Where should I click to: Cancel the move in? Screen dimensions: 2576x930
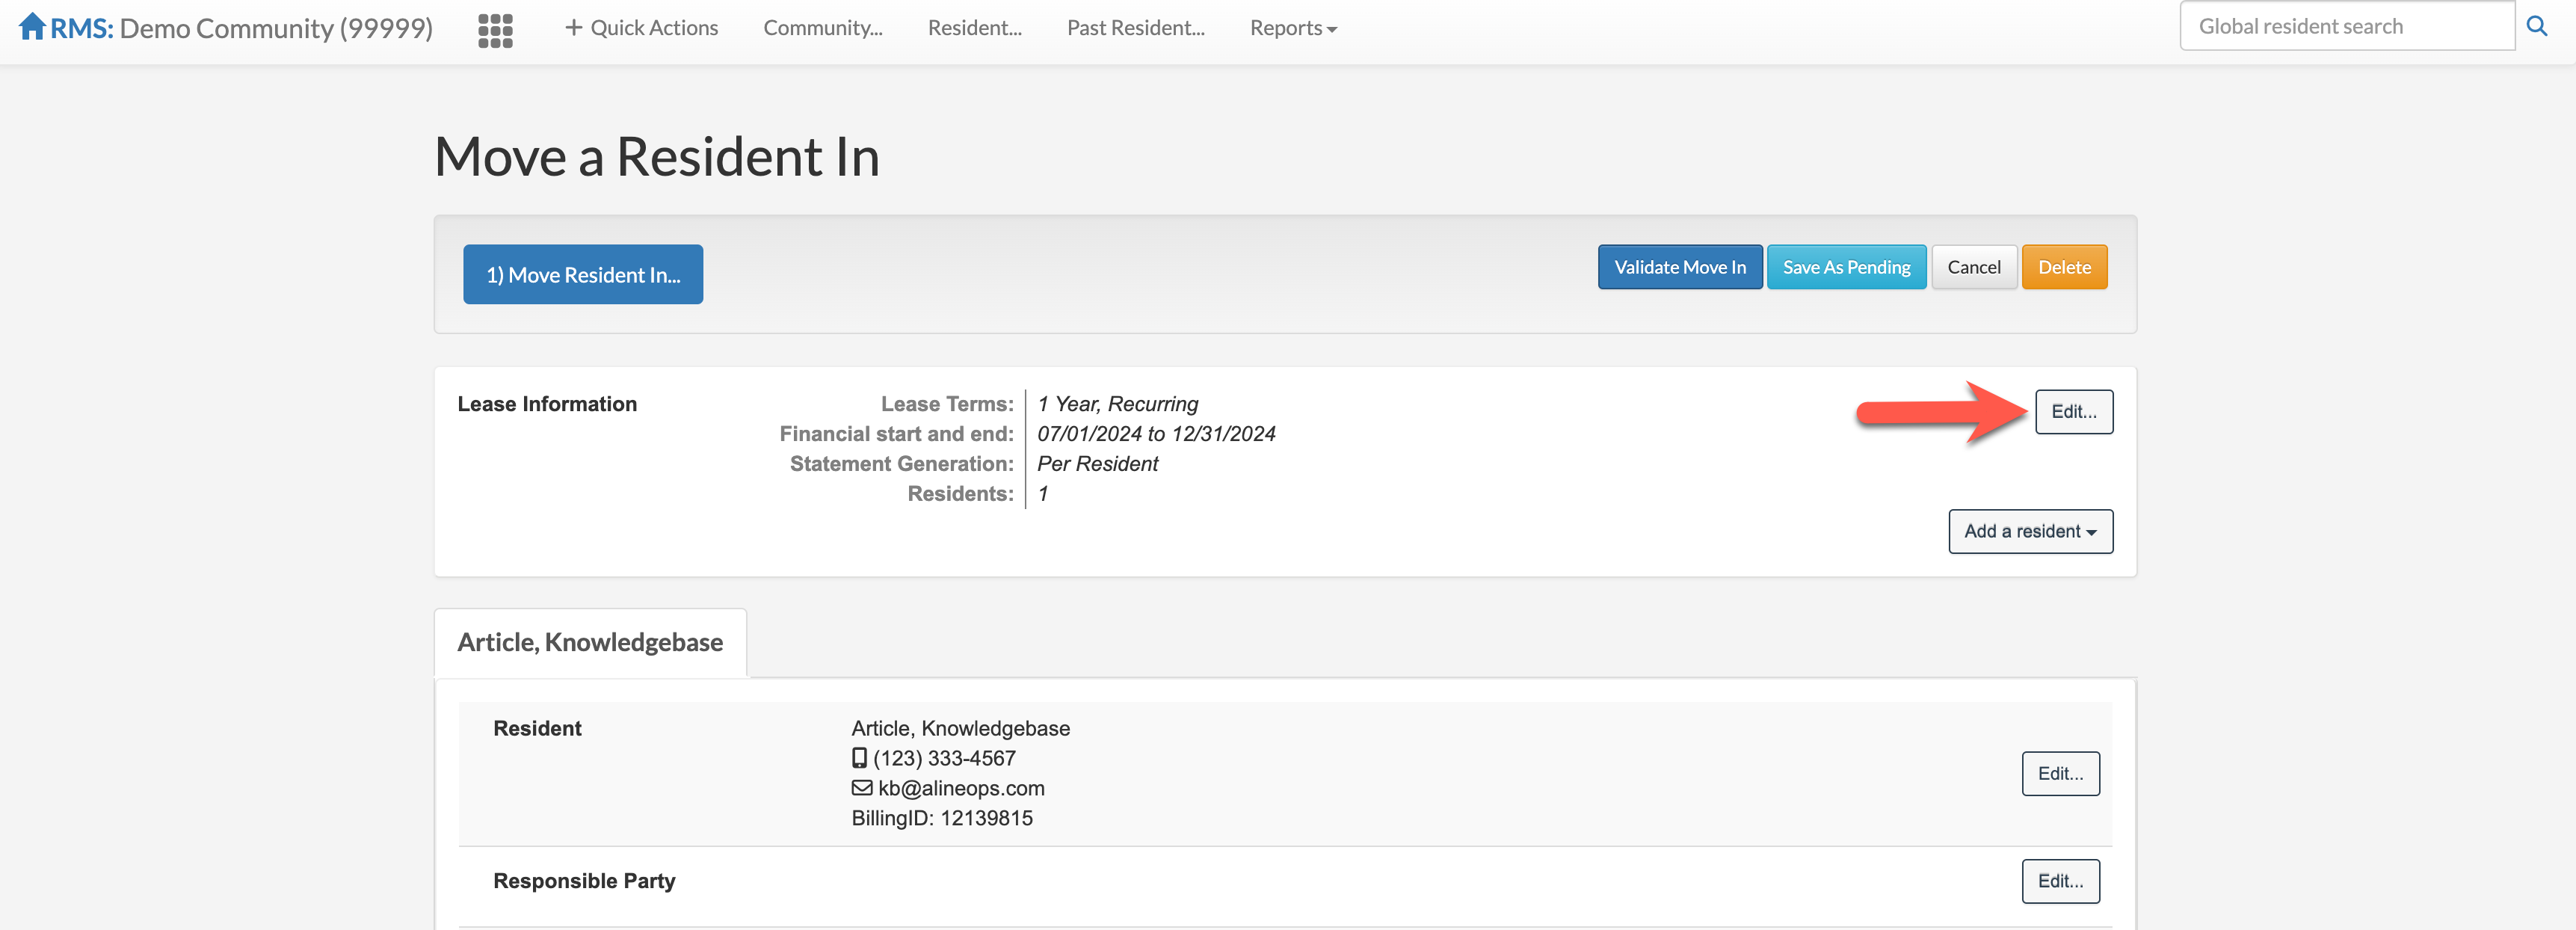point(1973,267)
